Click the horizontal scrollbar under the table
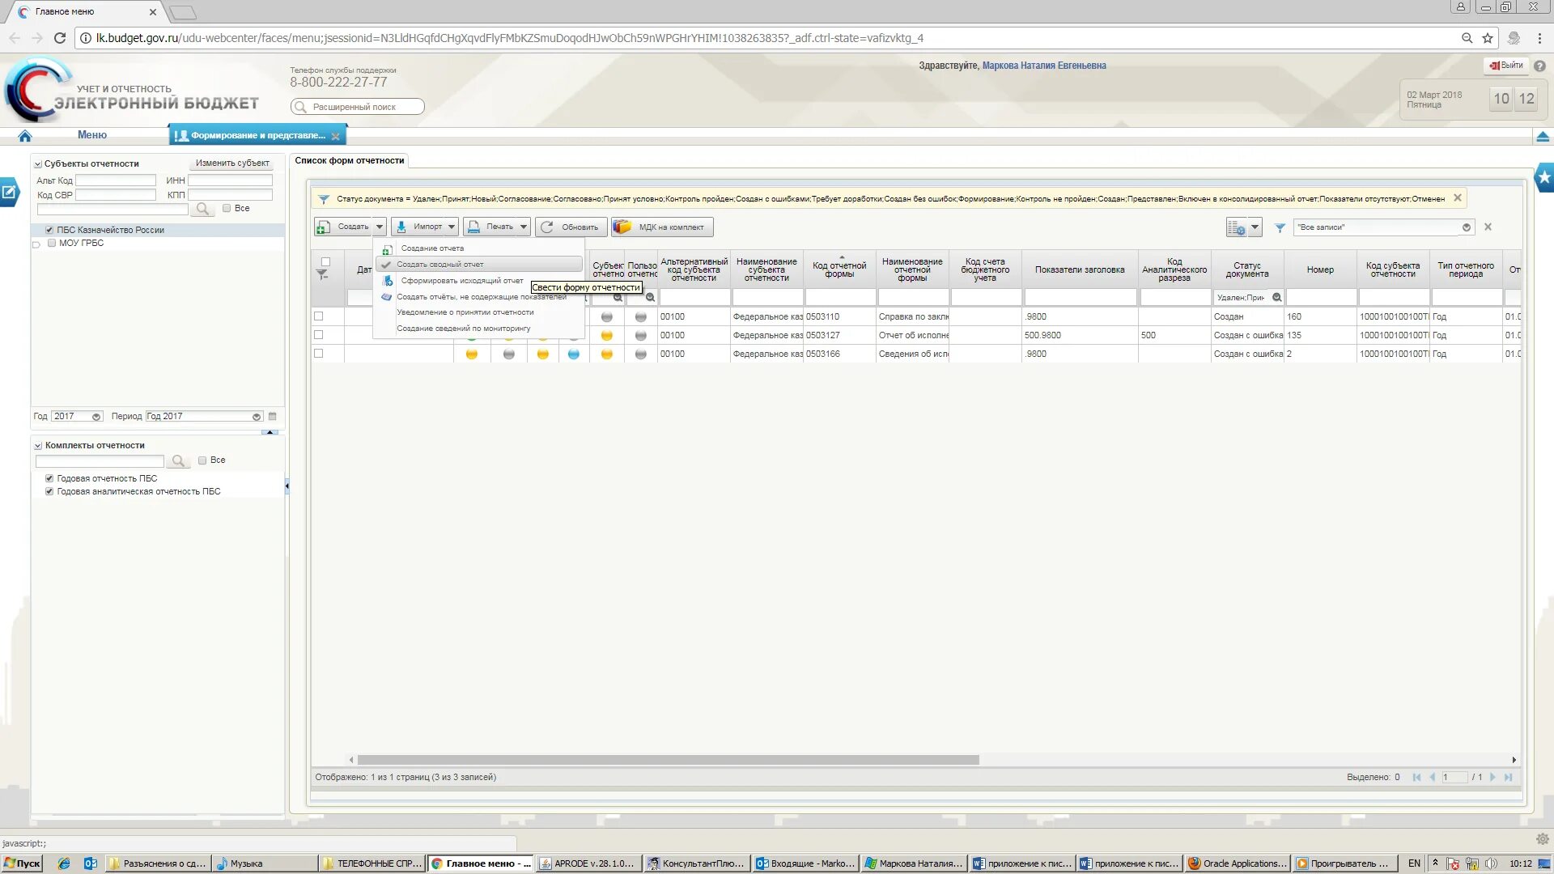Image resolution: width=1554 pixels, height=874 pixels. pos(668,760)
